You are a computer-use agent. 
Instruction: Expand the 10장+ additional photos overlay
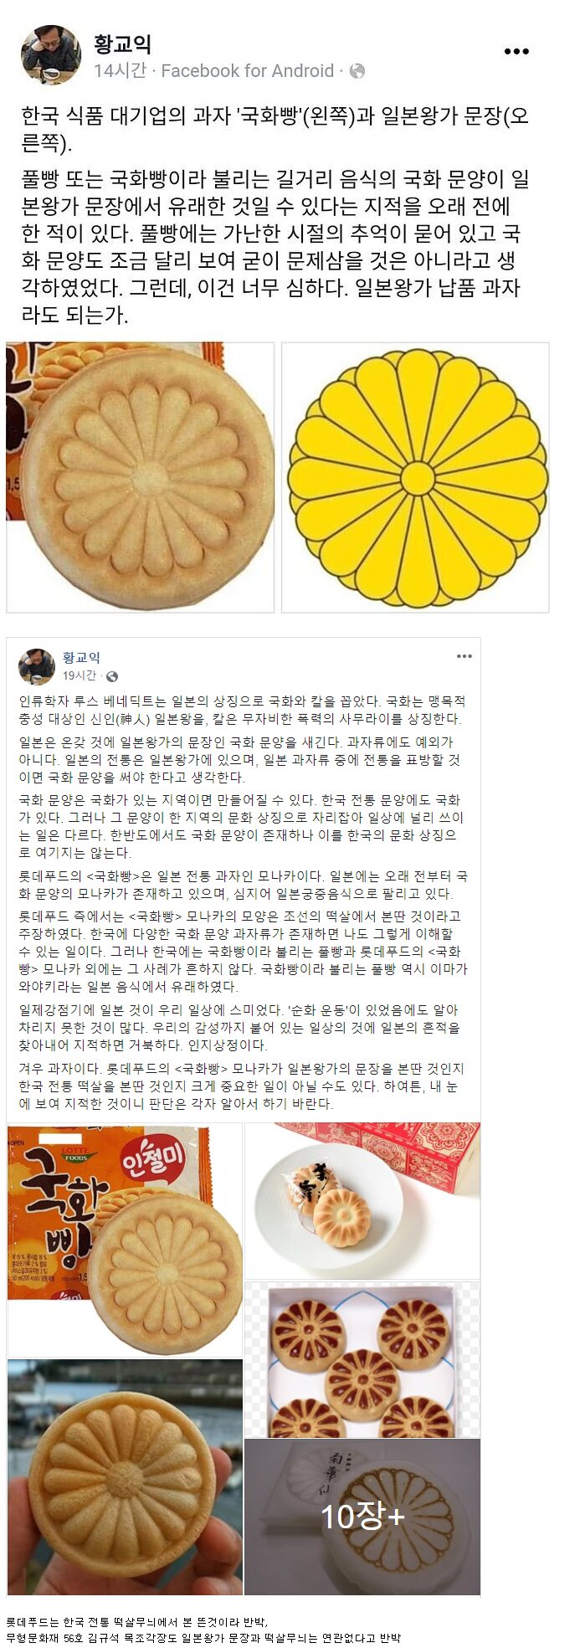pyautogui.click(x=362, y=1517)
